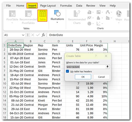The width and height of the screenshot is (132, 122).
Task: Switch to the Review tab
Action: 91,6
